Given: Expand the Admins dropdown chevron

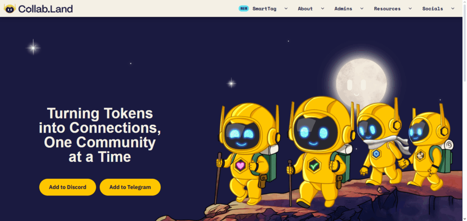Looking at the screenshot, I should tap(362, 9).
